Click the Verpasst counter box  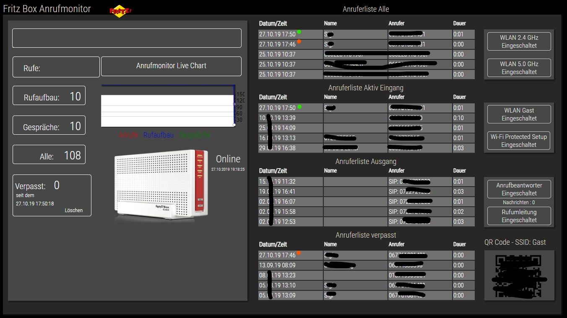coord(52,195)
